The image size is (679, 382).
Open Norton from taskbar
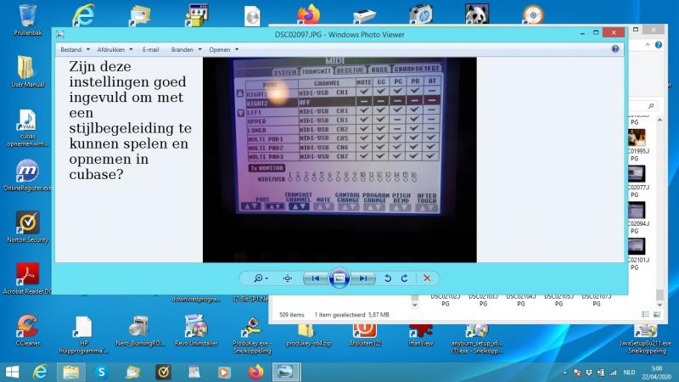point(163,372)
